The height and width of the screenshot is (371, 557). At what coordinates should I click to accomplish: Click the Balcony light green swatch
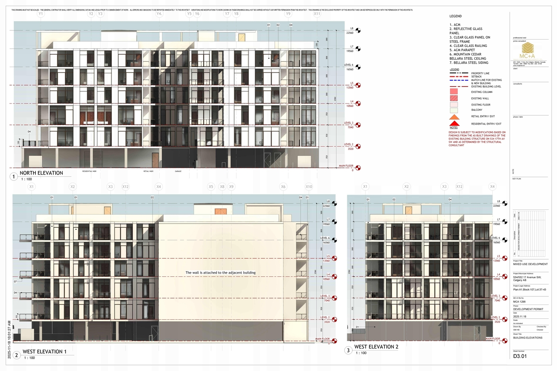click(454, 110)
